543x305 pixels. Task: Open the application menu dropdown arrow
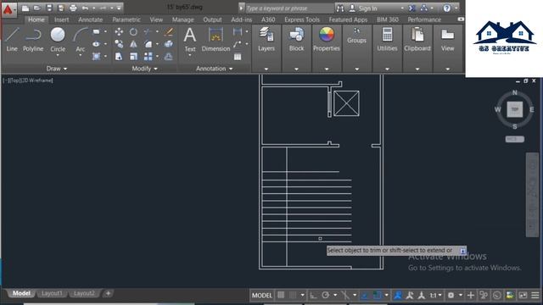click(x=15, y=10)
